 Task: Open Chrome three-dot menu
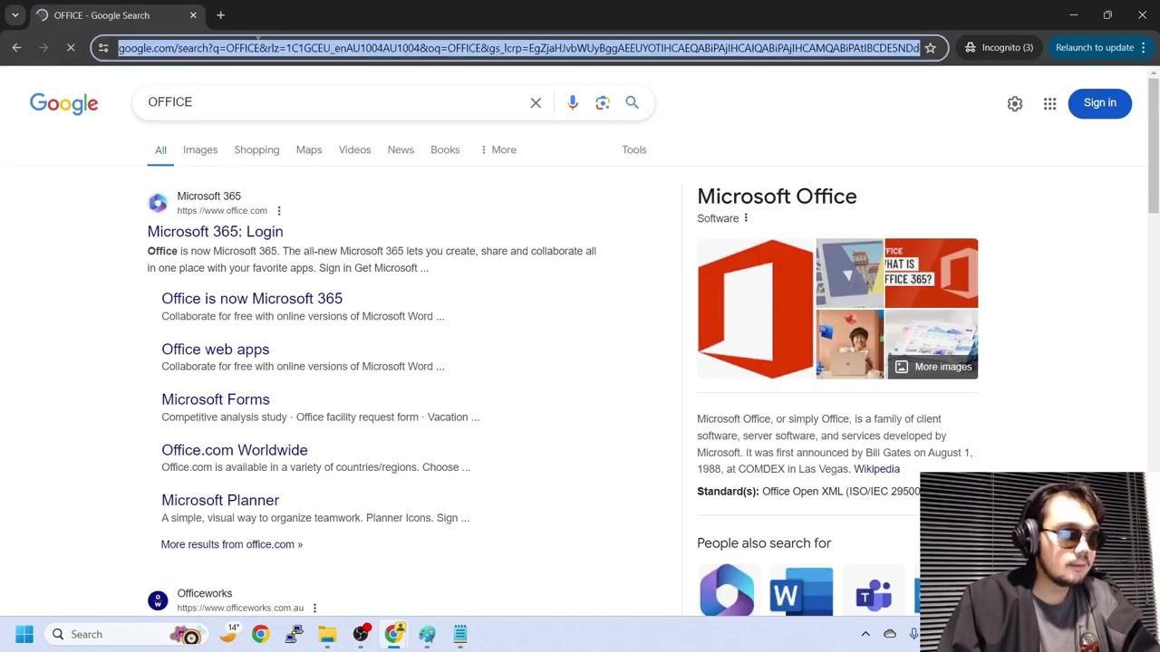coord(1144,48)
